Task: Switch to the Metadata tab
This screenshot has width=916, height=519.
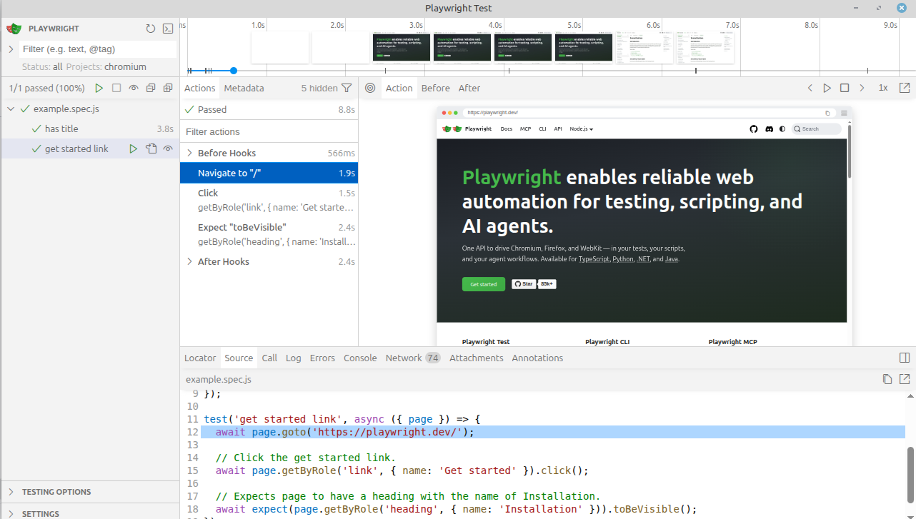Action: click(x=244, y=88)
